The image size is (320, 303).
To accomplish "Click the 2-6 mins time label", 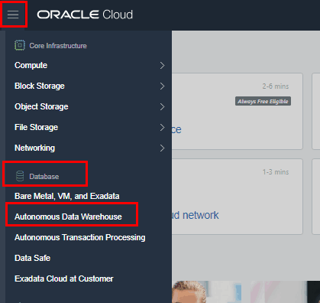I will [276, 86].
